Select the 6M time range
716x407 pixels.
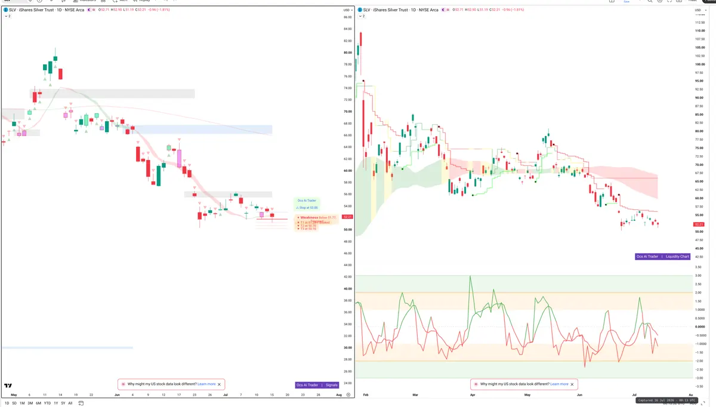(38, 403)
